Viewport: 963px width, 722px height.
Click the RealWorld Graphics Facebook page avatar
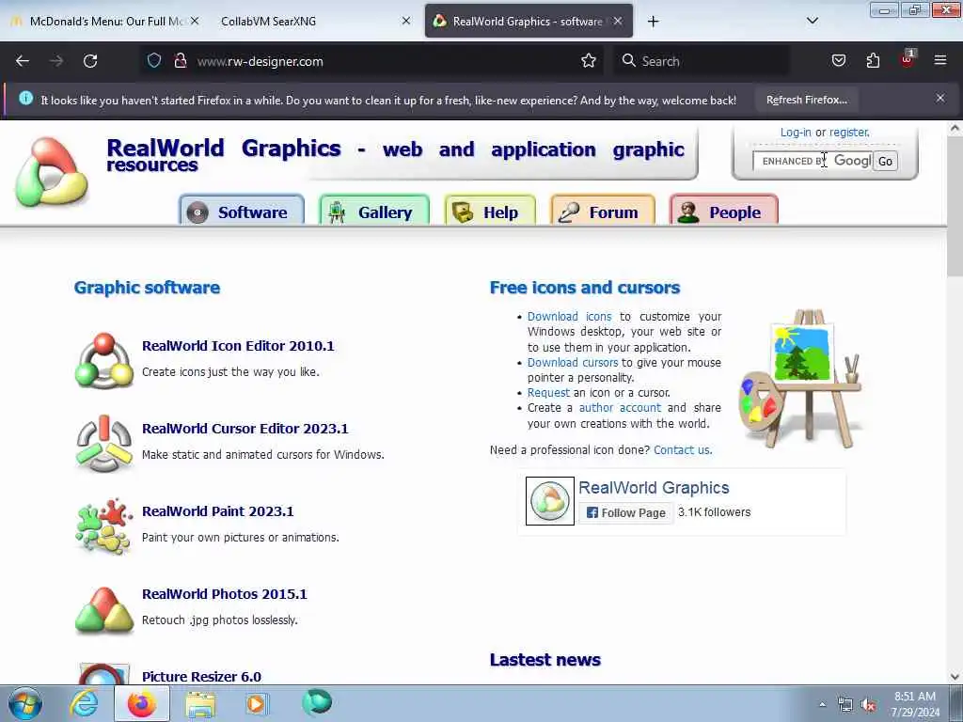click(x=549, y=501)
